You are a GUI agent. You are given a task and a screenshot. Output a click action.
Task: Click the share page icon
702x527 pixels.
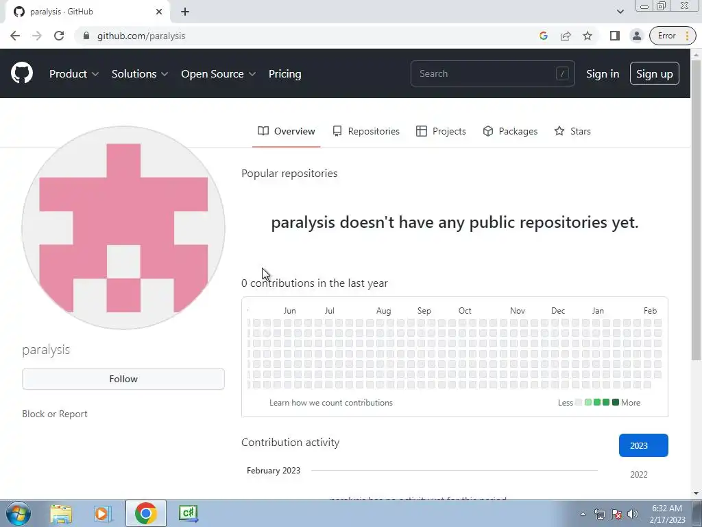tap(566, 36)
